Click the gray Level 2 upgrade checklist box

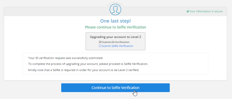click(115, 41)
